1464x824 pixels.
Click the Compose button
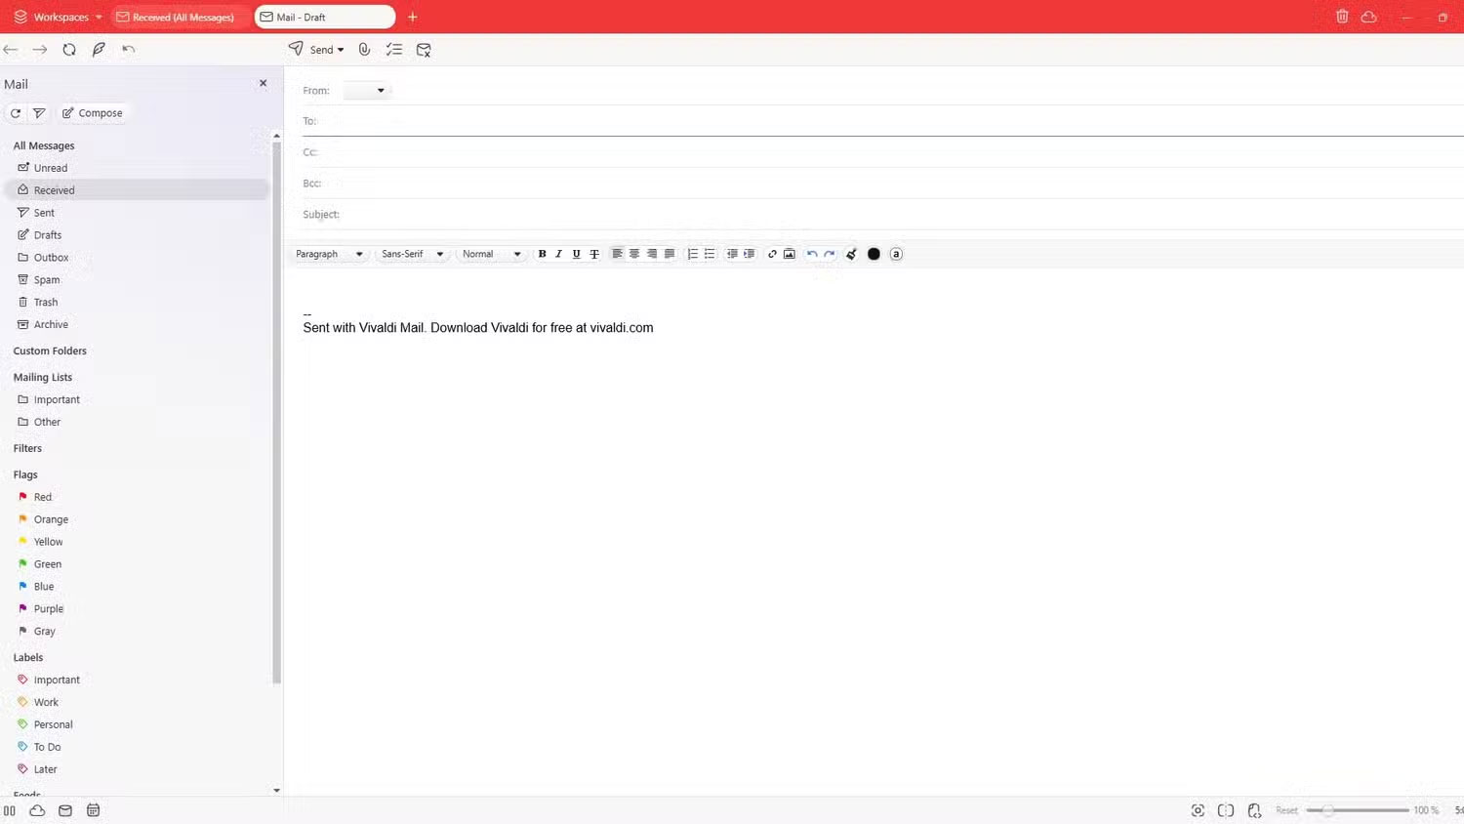93,113
